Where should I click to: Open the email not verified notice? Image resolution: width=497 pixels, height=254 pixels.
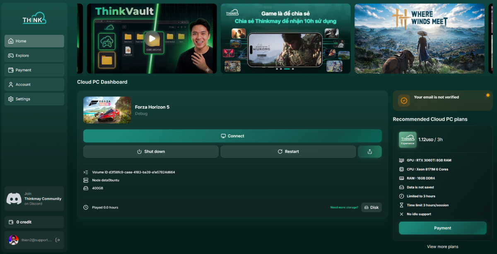coord(443,100)
